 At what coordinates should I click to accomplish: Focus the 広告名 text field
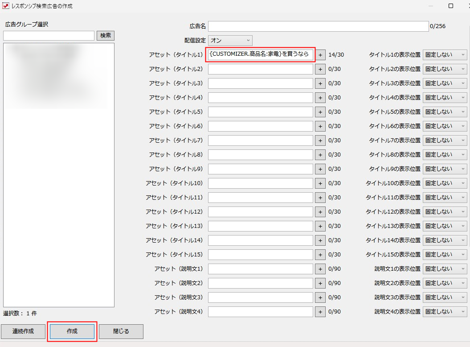pos(318,26)
